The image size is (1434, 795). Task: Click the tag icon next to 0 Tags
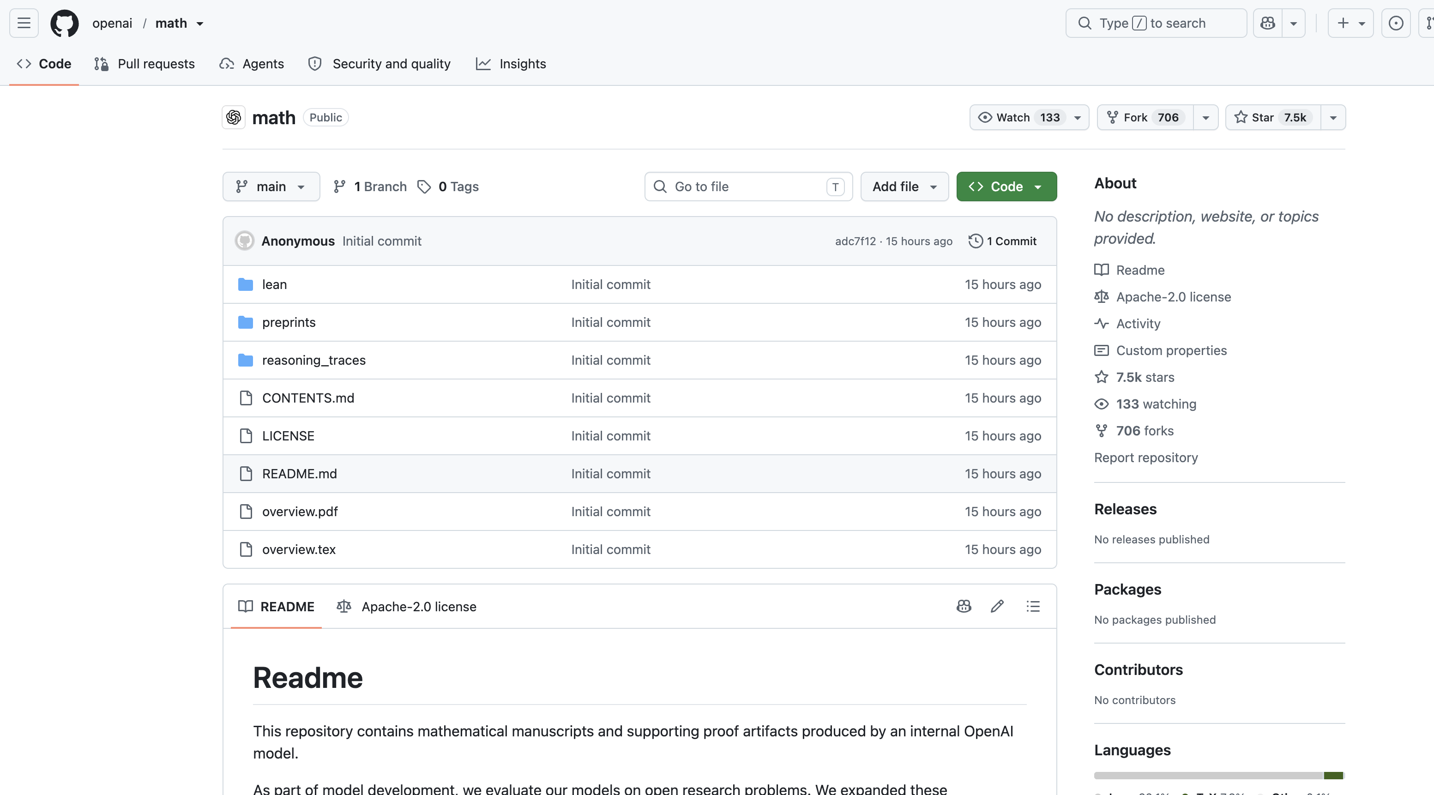(424, 187)
